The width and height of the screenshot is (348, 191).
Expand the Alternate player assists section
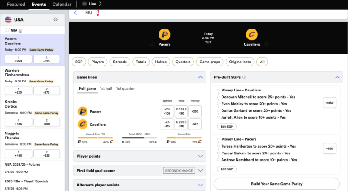pyautogui.click(x=200, y=185)
